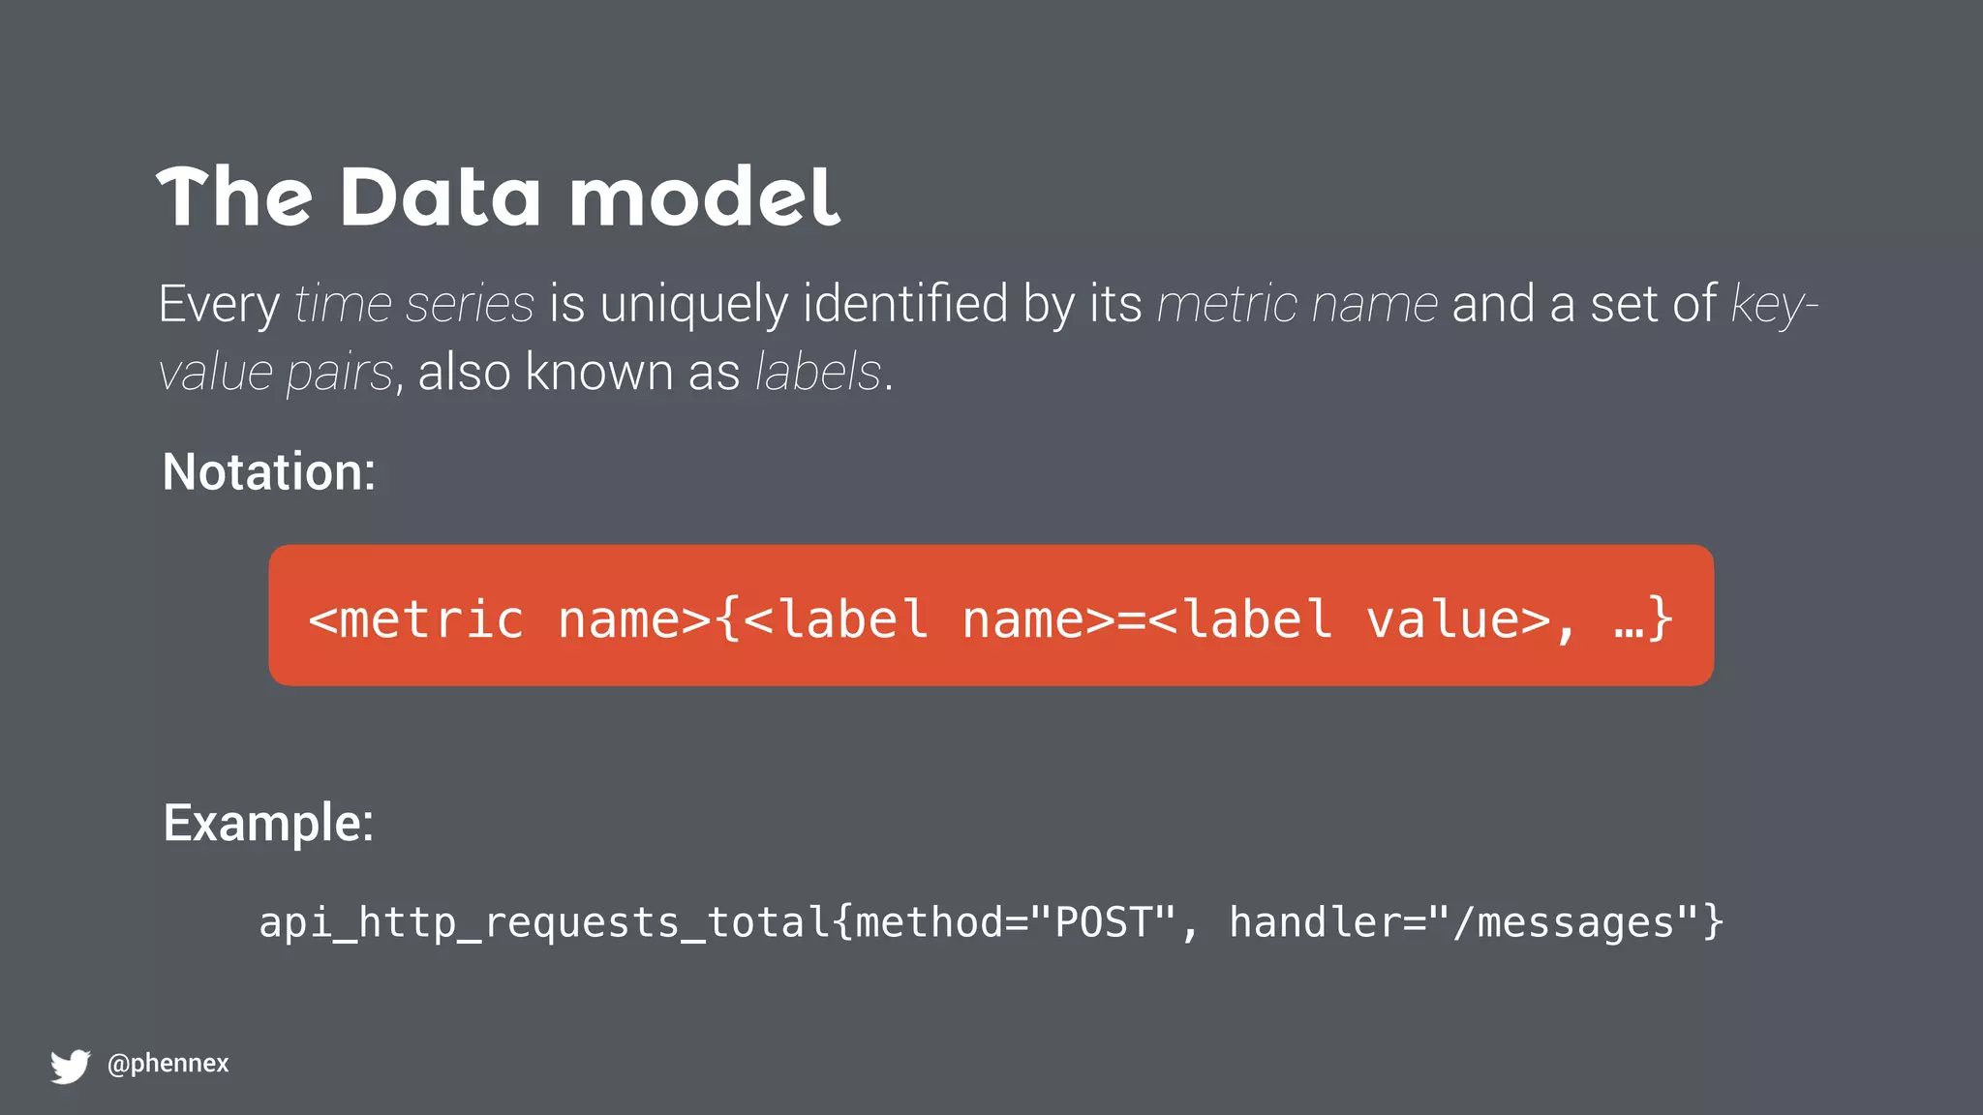This screenshot has height=1115, width=1983.
Task: Click the italic 'key-' text at line end
Action: 1775,306
